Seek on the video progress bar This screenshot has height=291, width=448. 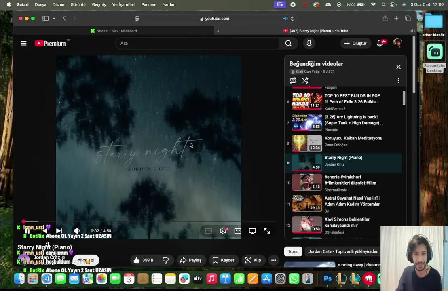click(x=148, y=221)
